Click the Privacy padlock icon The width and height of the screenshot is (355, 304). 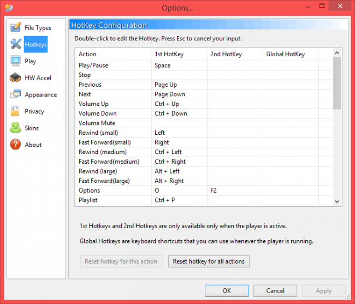[15, 111]
